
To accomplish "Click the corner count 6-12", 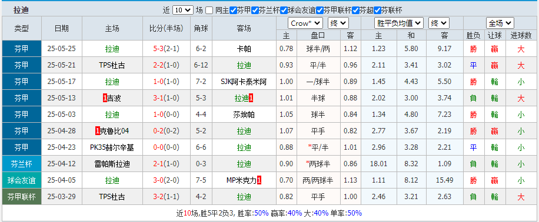I will click(201, 65).
